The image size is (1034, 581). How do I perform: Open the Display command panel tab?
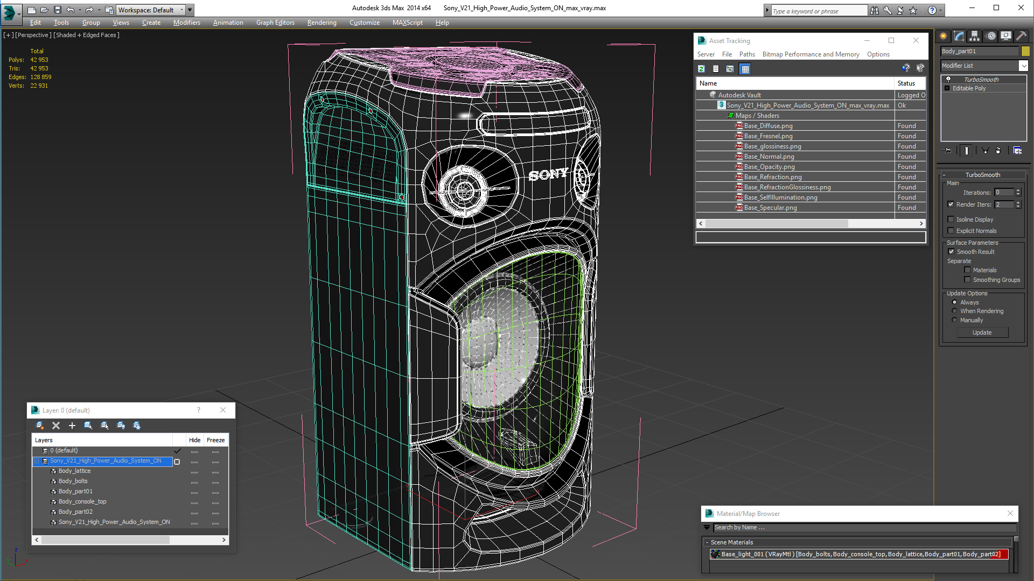(1006, 36)
